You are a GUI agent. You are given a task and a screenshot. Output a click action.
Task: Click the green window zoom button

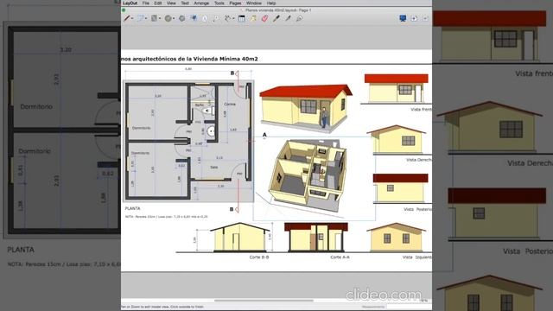pos(124,10)
